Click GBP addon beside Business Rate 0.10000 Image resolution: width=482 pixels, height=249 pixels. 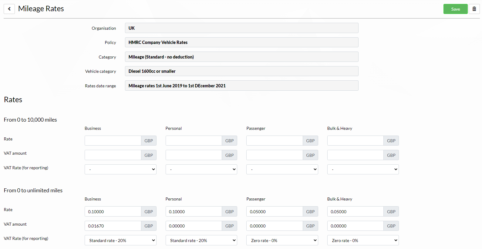pos(149,211)
